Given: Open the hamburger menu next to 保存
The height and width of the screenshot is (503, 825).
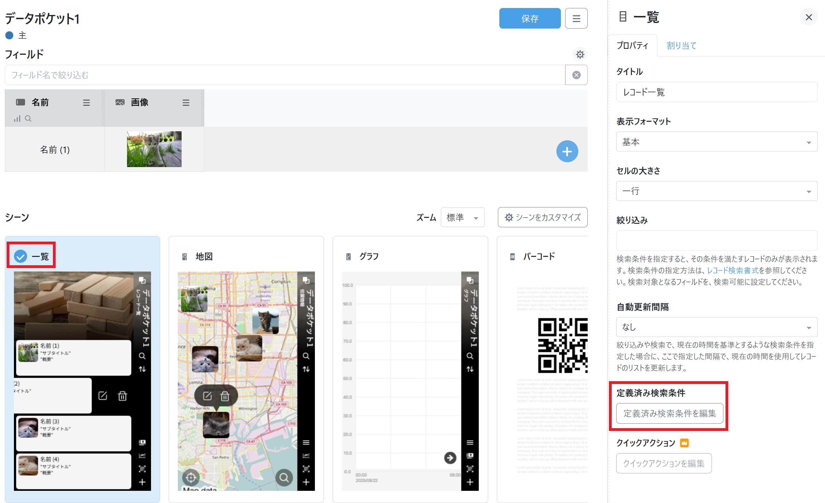Looking at the screenshot, I should [x=576, y=18].
